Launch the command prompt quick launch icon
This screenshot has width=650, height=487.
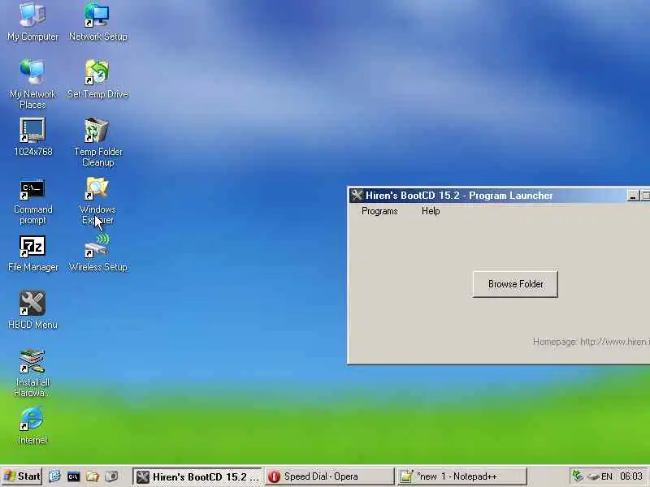pyautogui.click(x=73, y=476)
